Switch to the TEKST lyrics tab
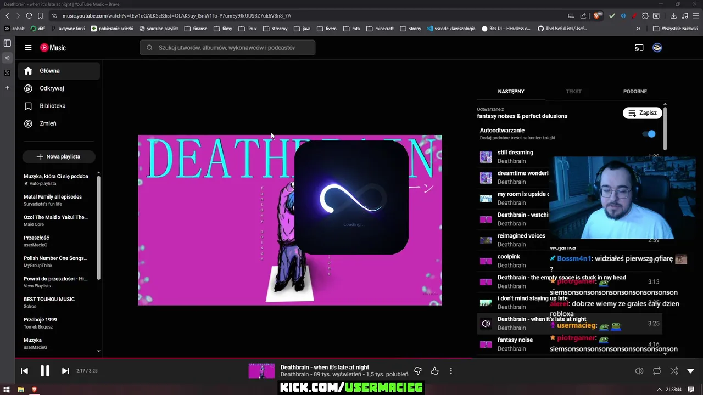This screenshot has width=703, height=395. (573, 92)
